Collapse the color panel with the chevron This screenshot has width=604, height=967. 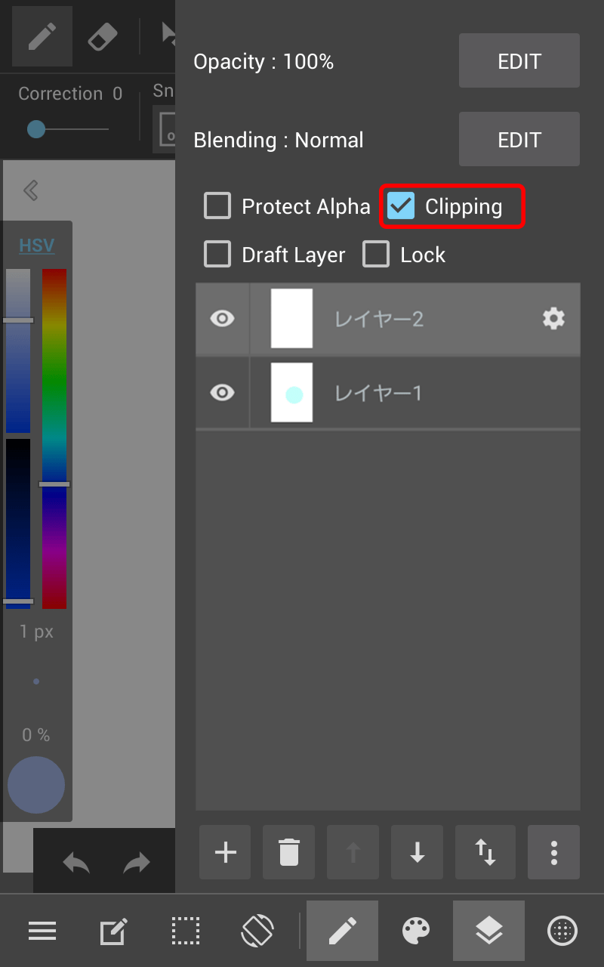tap(30, 190)
